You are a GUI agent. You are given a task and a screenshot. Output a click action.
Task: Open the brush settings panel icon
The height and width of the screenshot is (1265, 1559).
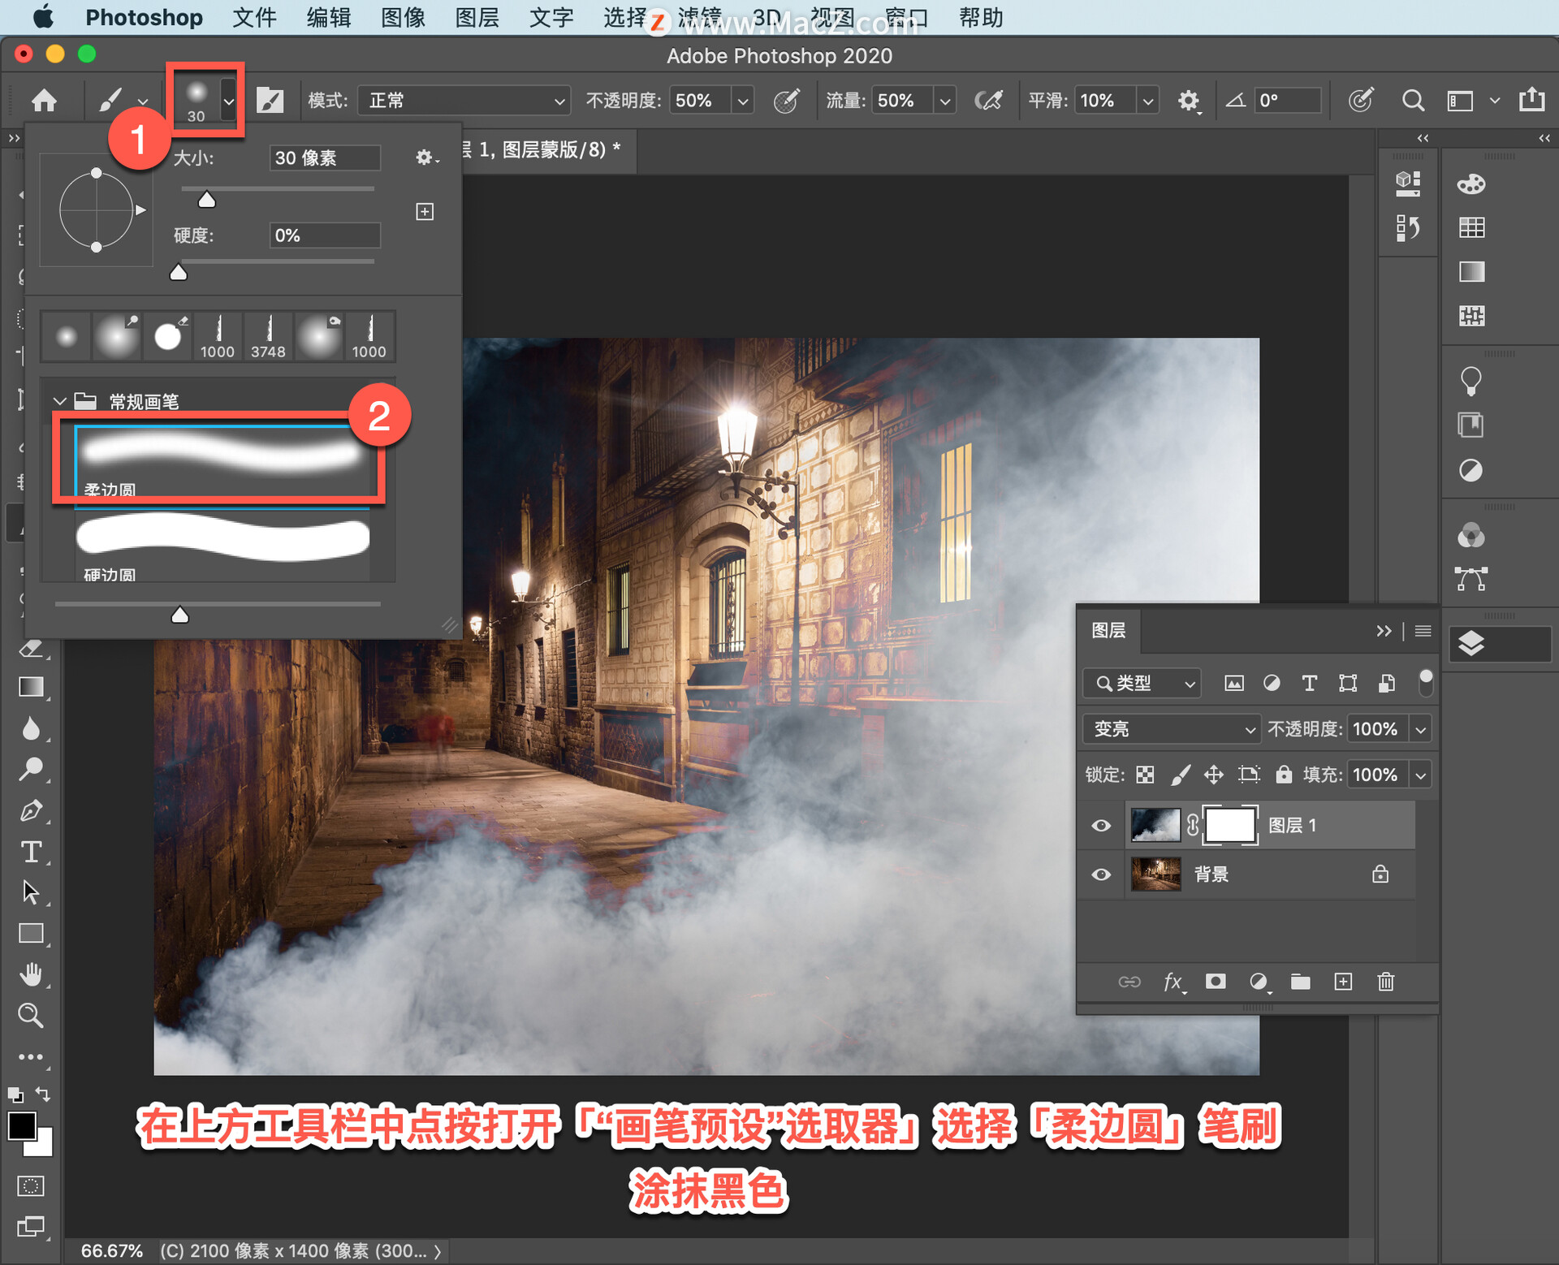270,101
